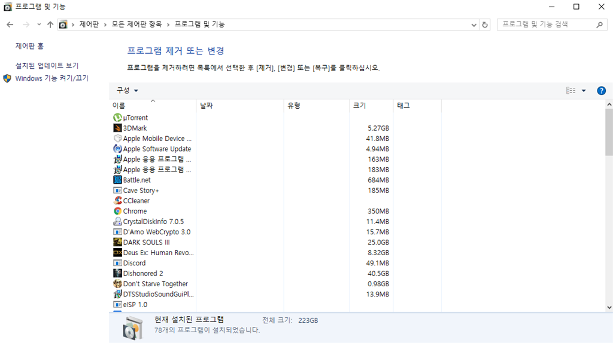Select the Don't Starve Together icon

point(117,284)
